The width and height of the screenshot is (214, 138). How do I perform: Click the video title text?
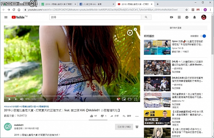click(62, 110)
